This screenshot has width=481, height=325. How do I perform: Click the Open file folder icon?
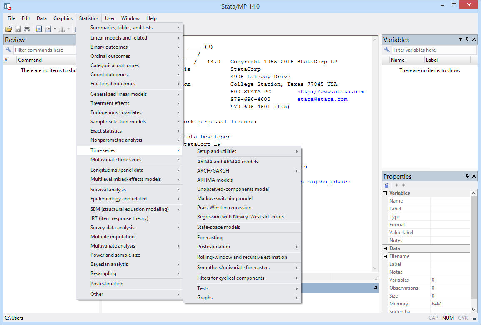[8, 29]
